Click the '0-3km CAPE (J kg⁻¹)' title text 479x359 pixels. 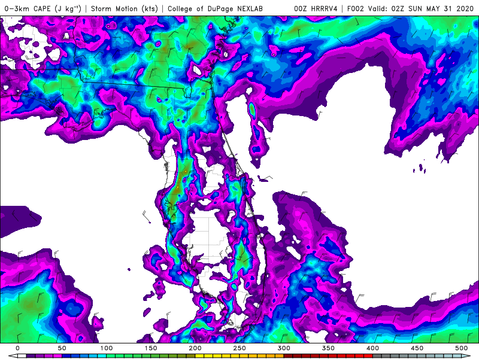43,9
